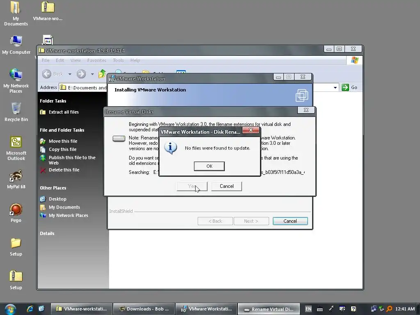Open the File menu in Explorer window

46,60
